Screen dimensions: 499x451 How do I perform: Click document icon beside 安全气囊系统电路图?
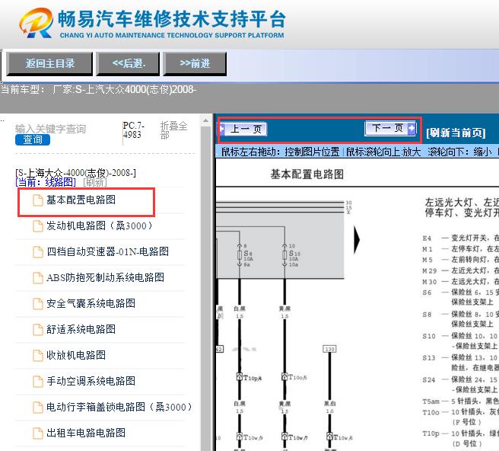coord(38,303)
